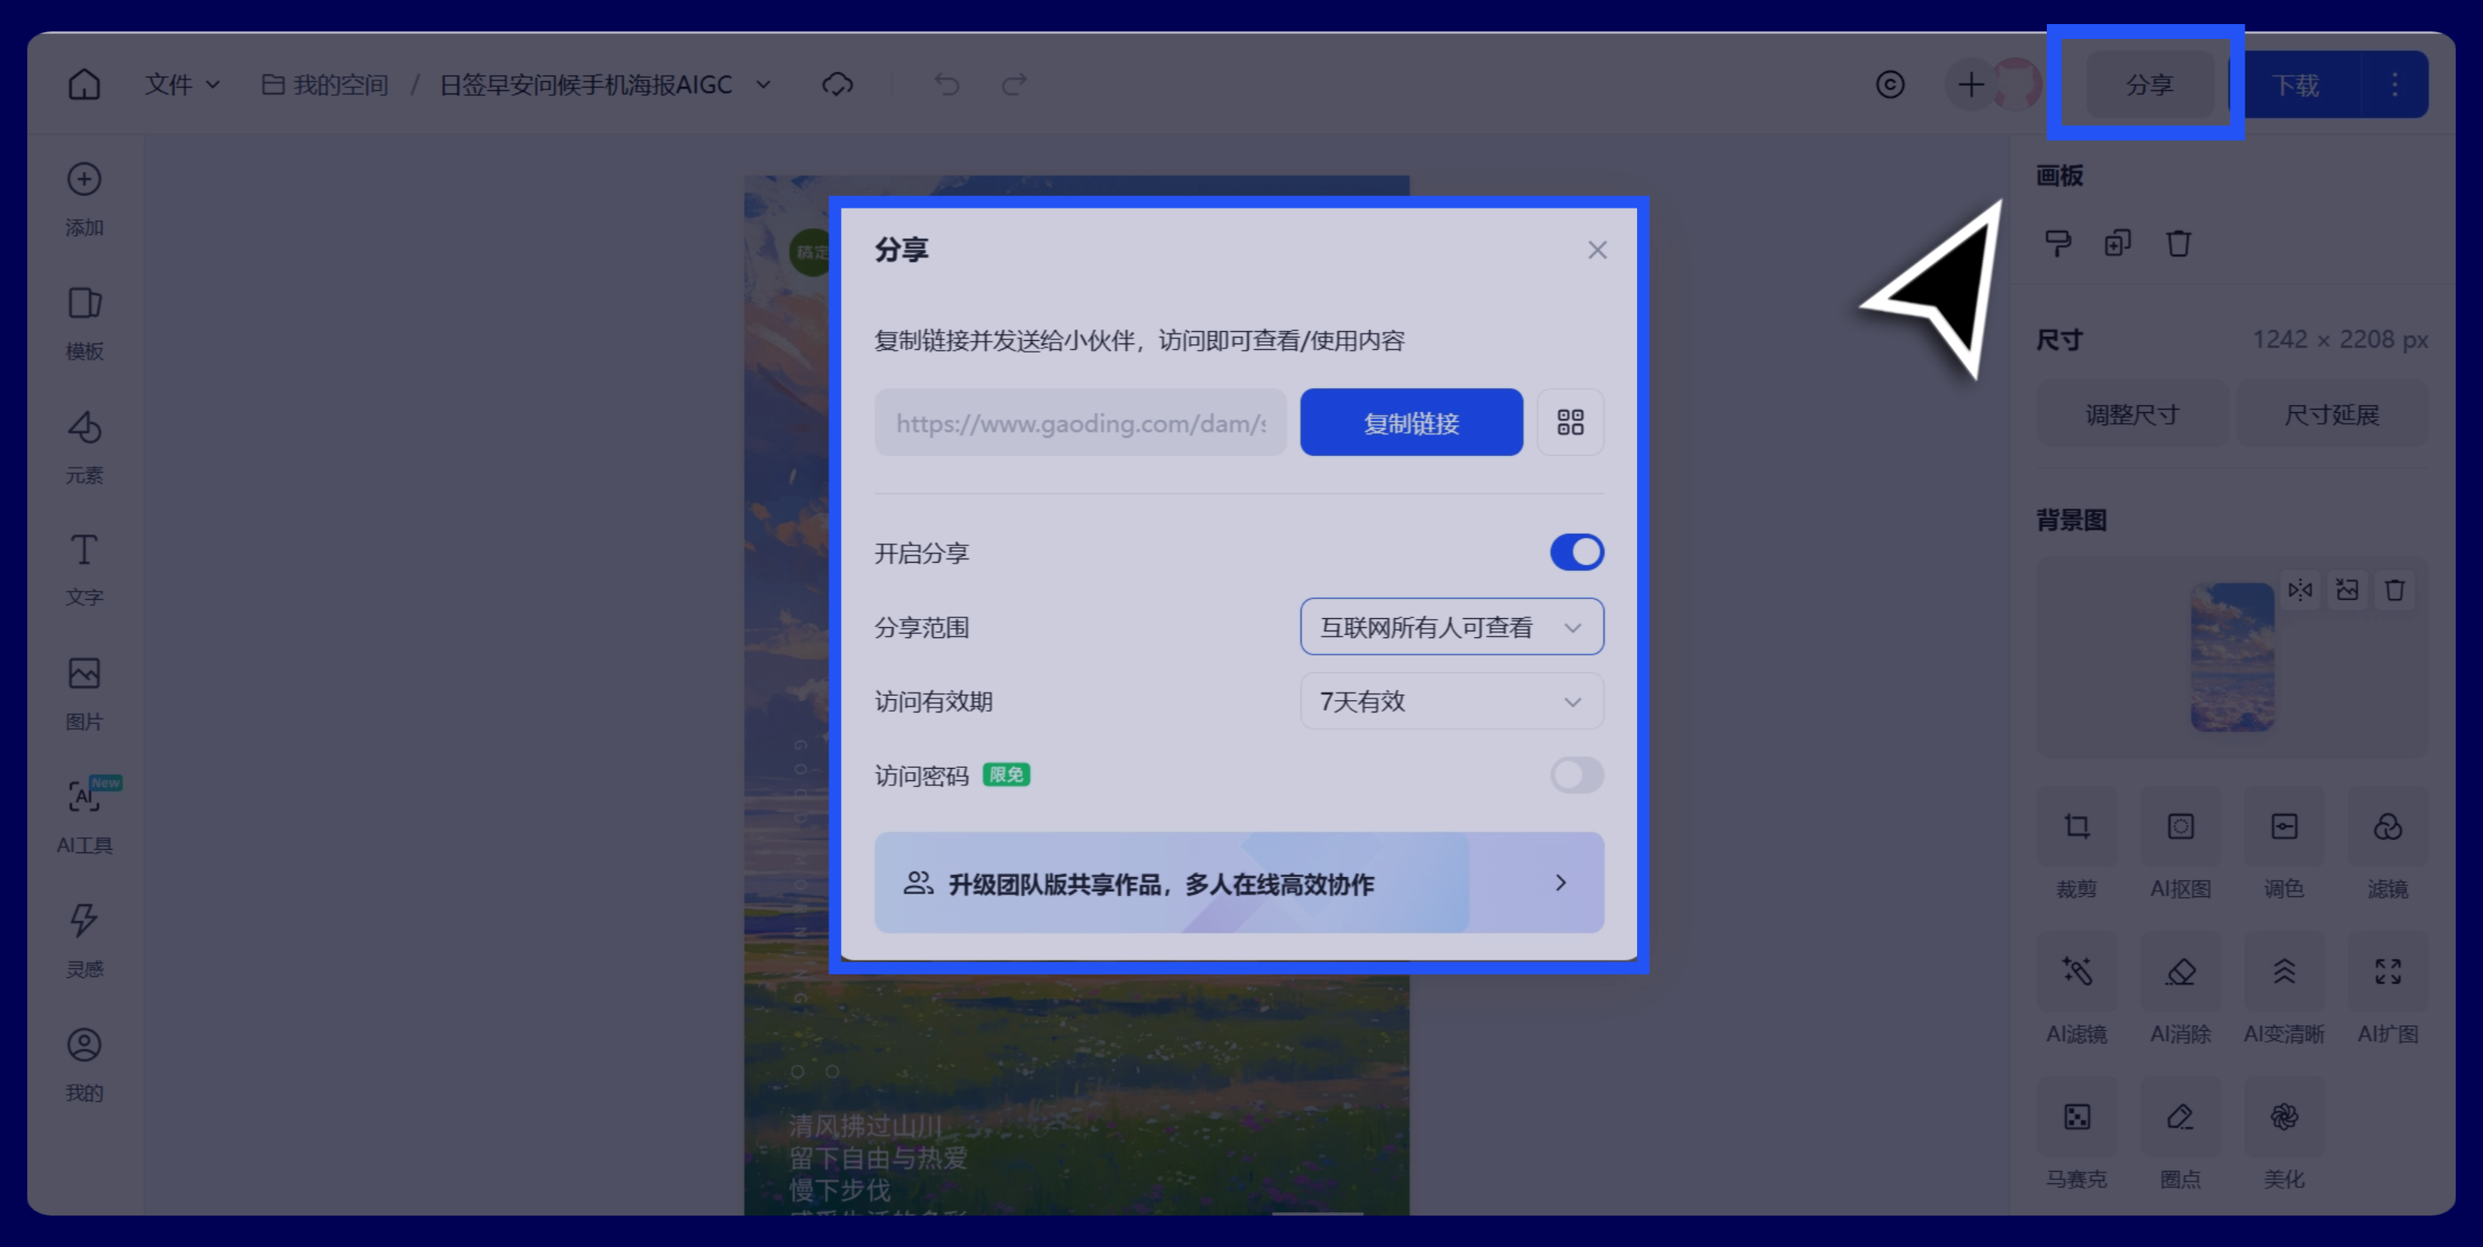2483x1247 pixels.
Task: Expand the document title dropdown arrow
Action: point(763,84)
